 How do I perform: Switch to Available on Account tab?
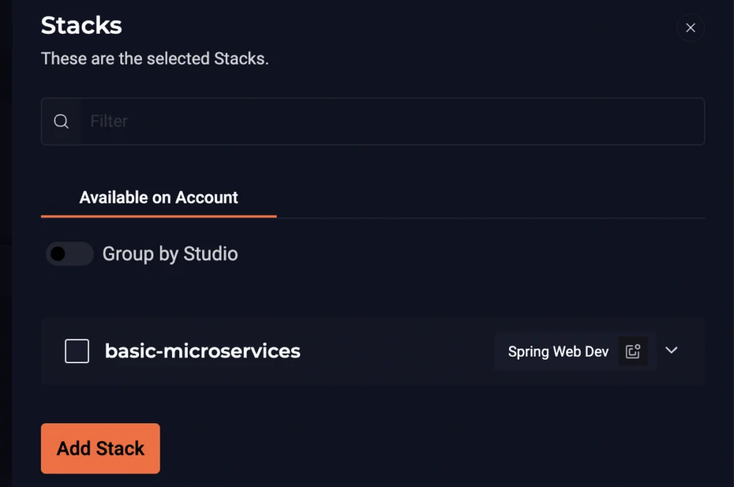coord(158,198)
